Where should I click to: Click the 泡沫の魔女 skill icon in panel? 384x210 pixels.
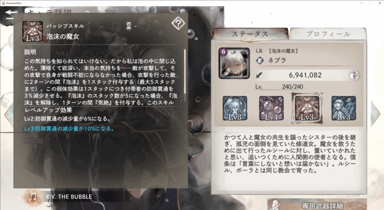[33, 31]
